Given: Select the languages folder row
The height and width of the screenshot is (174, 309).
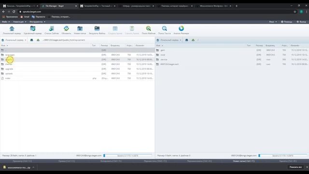Looking at the screenshot, I should coord(77,55).
